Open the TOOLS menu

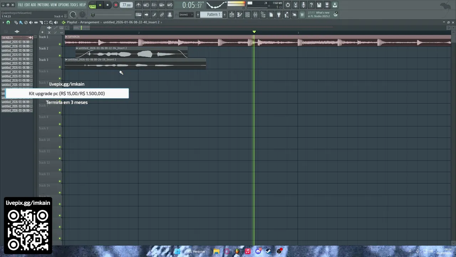pyautogui.click(x=74, y=5)
